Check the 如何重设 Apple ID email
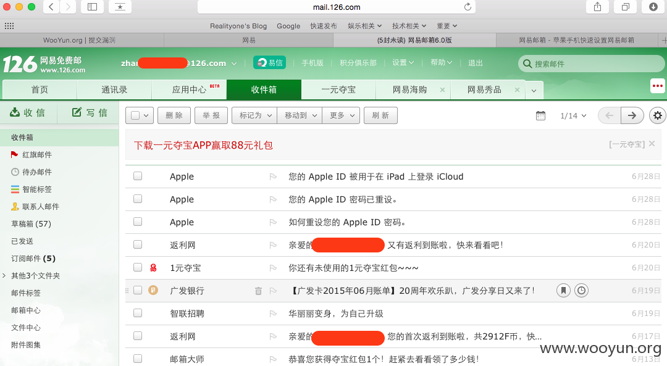Image resolution: width=667 pixels, height=366 pixels. pos(137,222)
